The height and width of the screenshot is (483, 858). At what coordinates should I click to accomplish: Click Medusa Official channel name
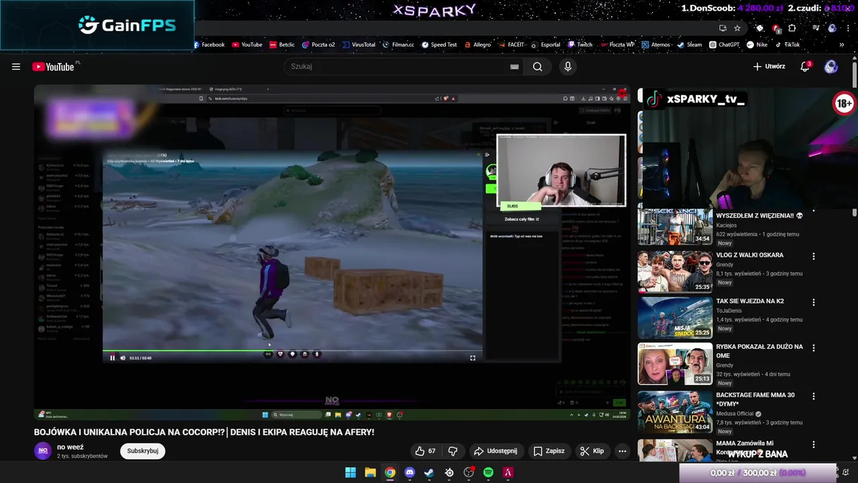click(735, 413)
